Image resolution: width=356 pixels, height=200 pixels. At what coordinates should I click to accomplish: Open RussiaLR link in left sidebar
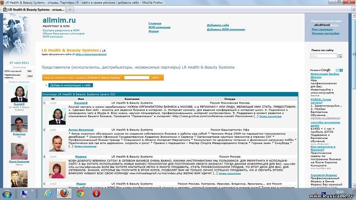tap(19, 104)
